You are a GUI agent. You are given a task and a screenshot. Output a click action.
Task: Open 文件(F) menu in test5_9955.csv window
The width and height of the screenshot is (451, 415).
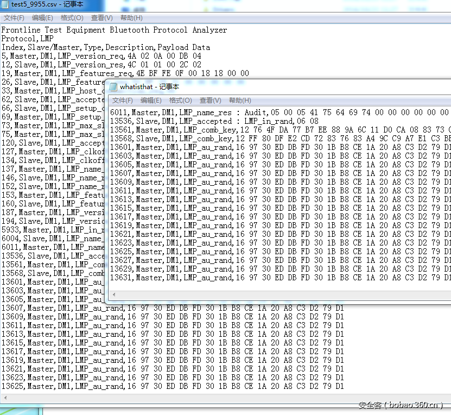pos(14,18)
